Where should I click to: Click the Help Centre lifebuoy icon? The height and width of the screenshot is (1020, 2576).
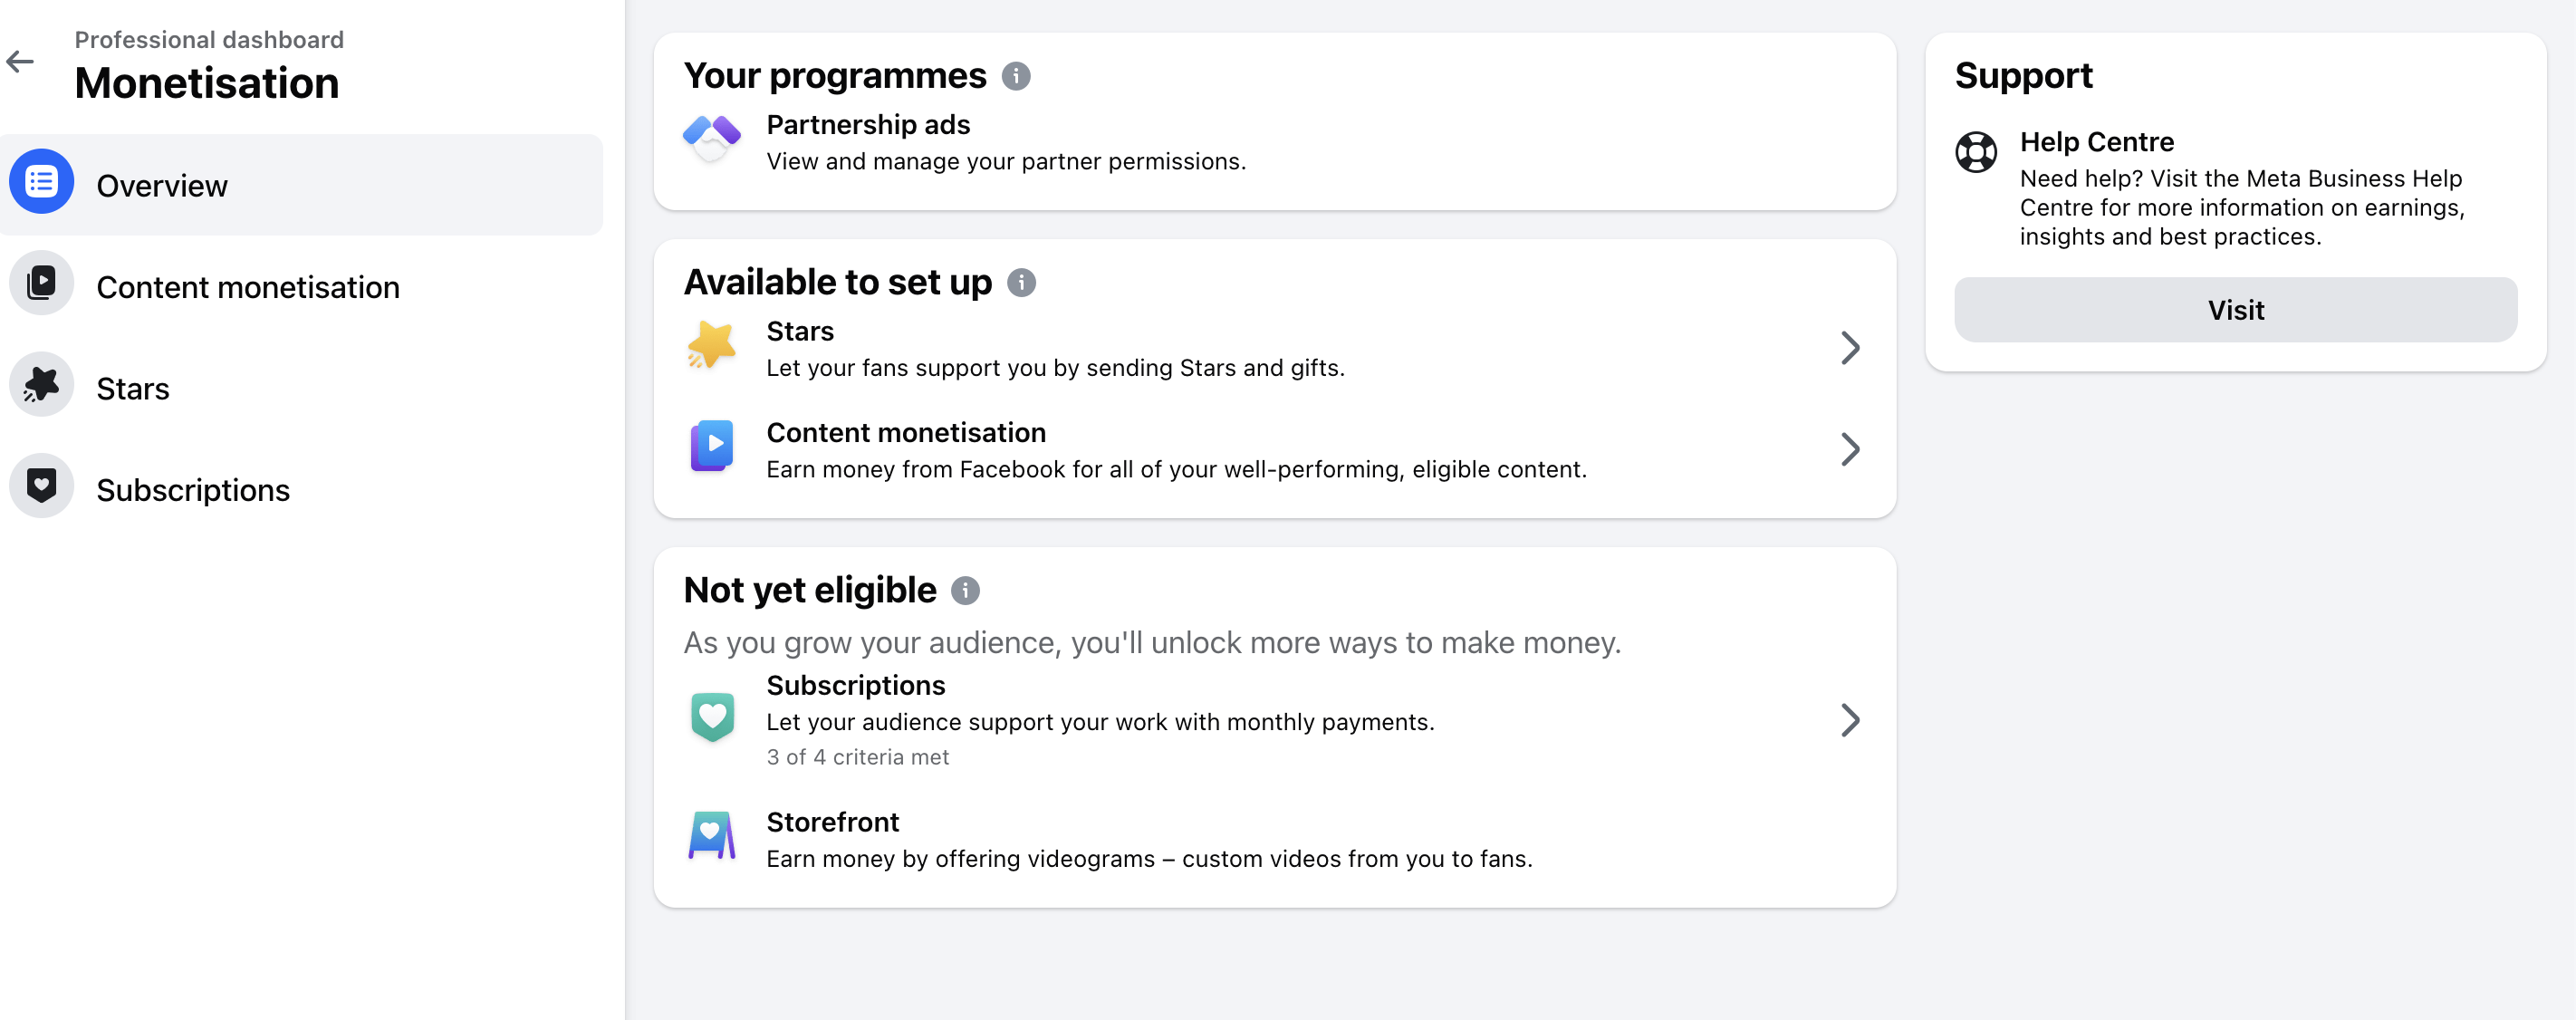point(1976,153)
